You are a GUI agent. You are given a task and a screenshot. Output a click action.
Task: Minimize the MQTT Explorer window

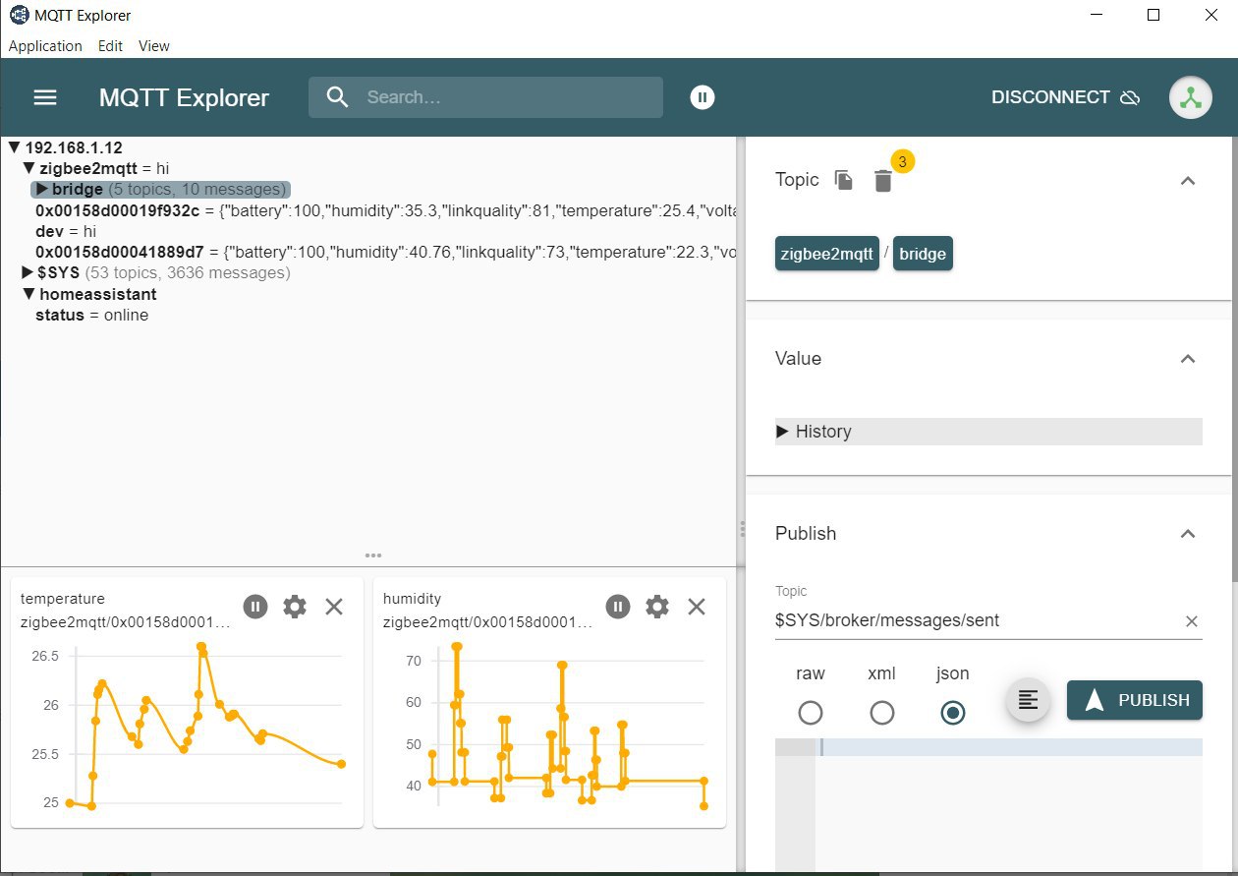(x=1098, y=15)
